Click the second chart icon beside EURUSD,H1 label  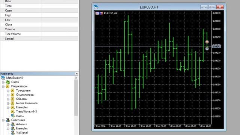(101, 13)
